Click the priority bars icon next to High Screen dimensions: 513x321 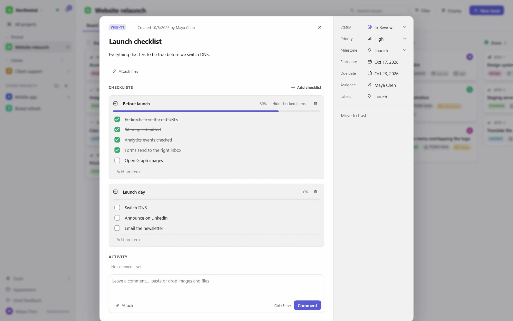point(370,39)
